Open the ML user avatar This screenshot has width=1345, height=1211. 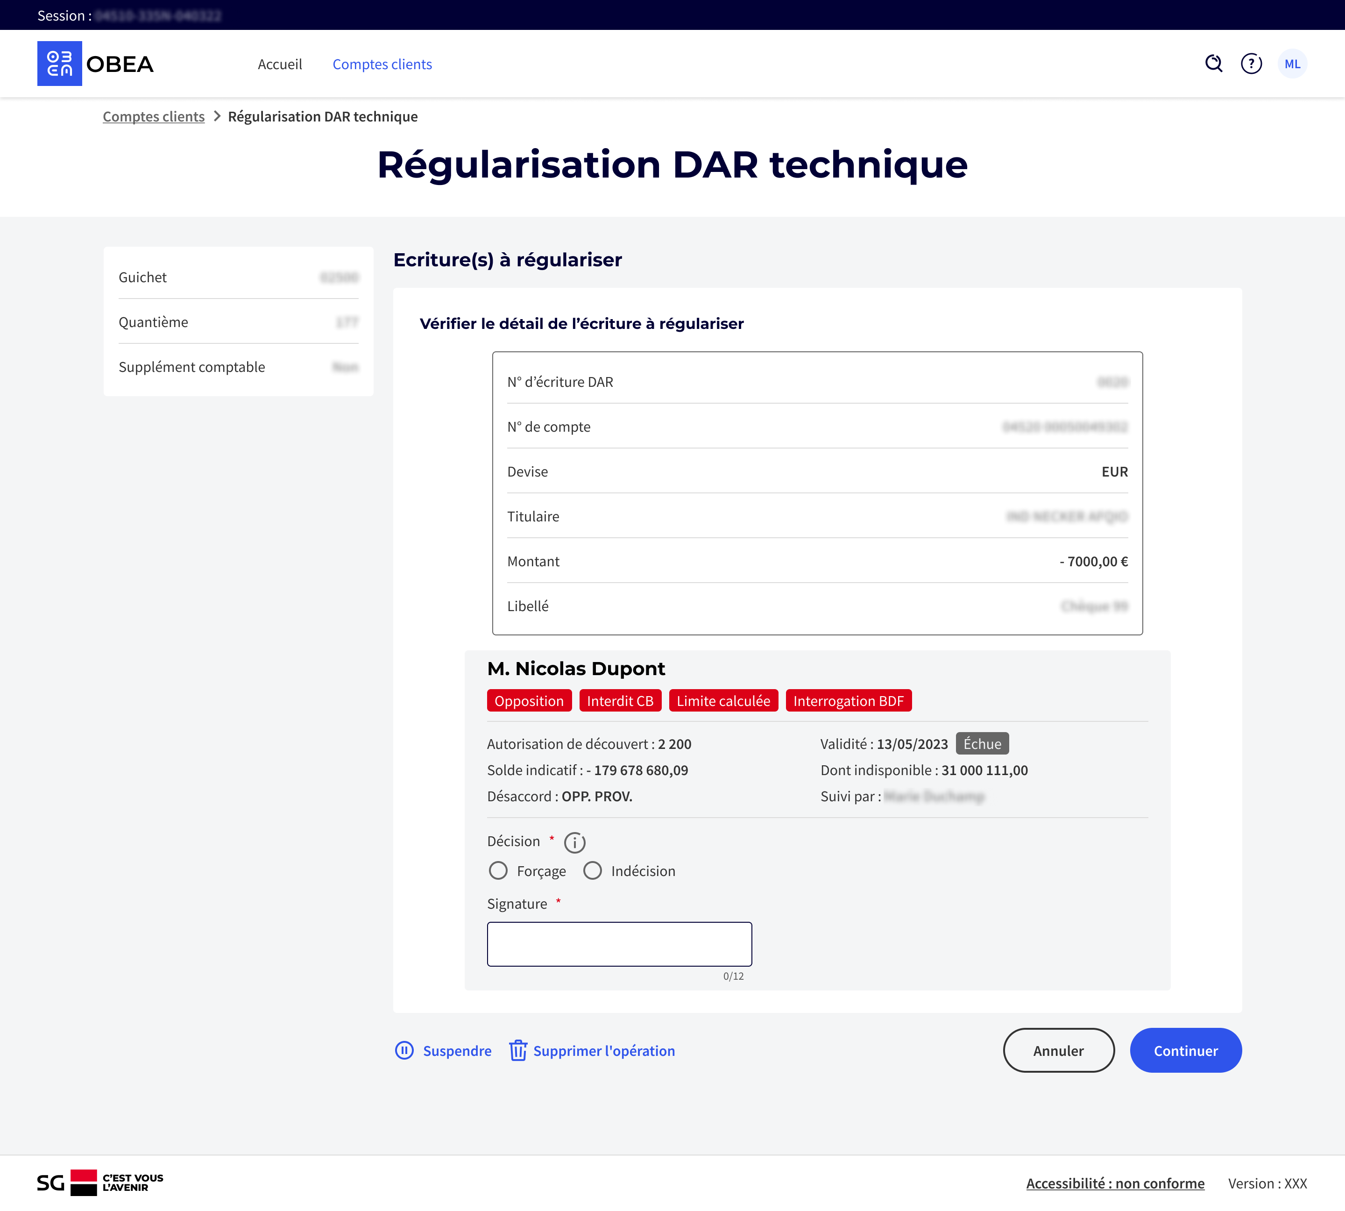[1292, 64]
